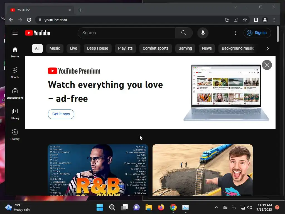Open Task View on taskbar
Image resolution: width=285 pixels, height=214 pixels.
click(x=124, y=207)
